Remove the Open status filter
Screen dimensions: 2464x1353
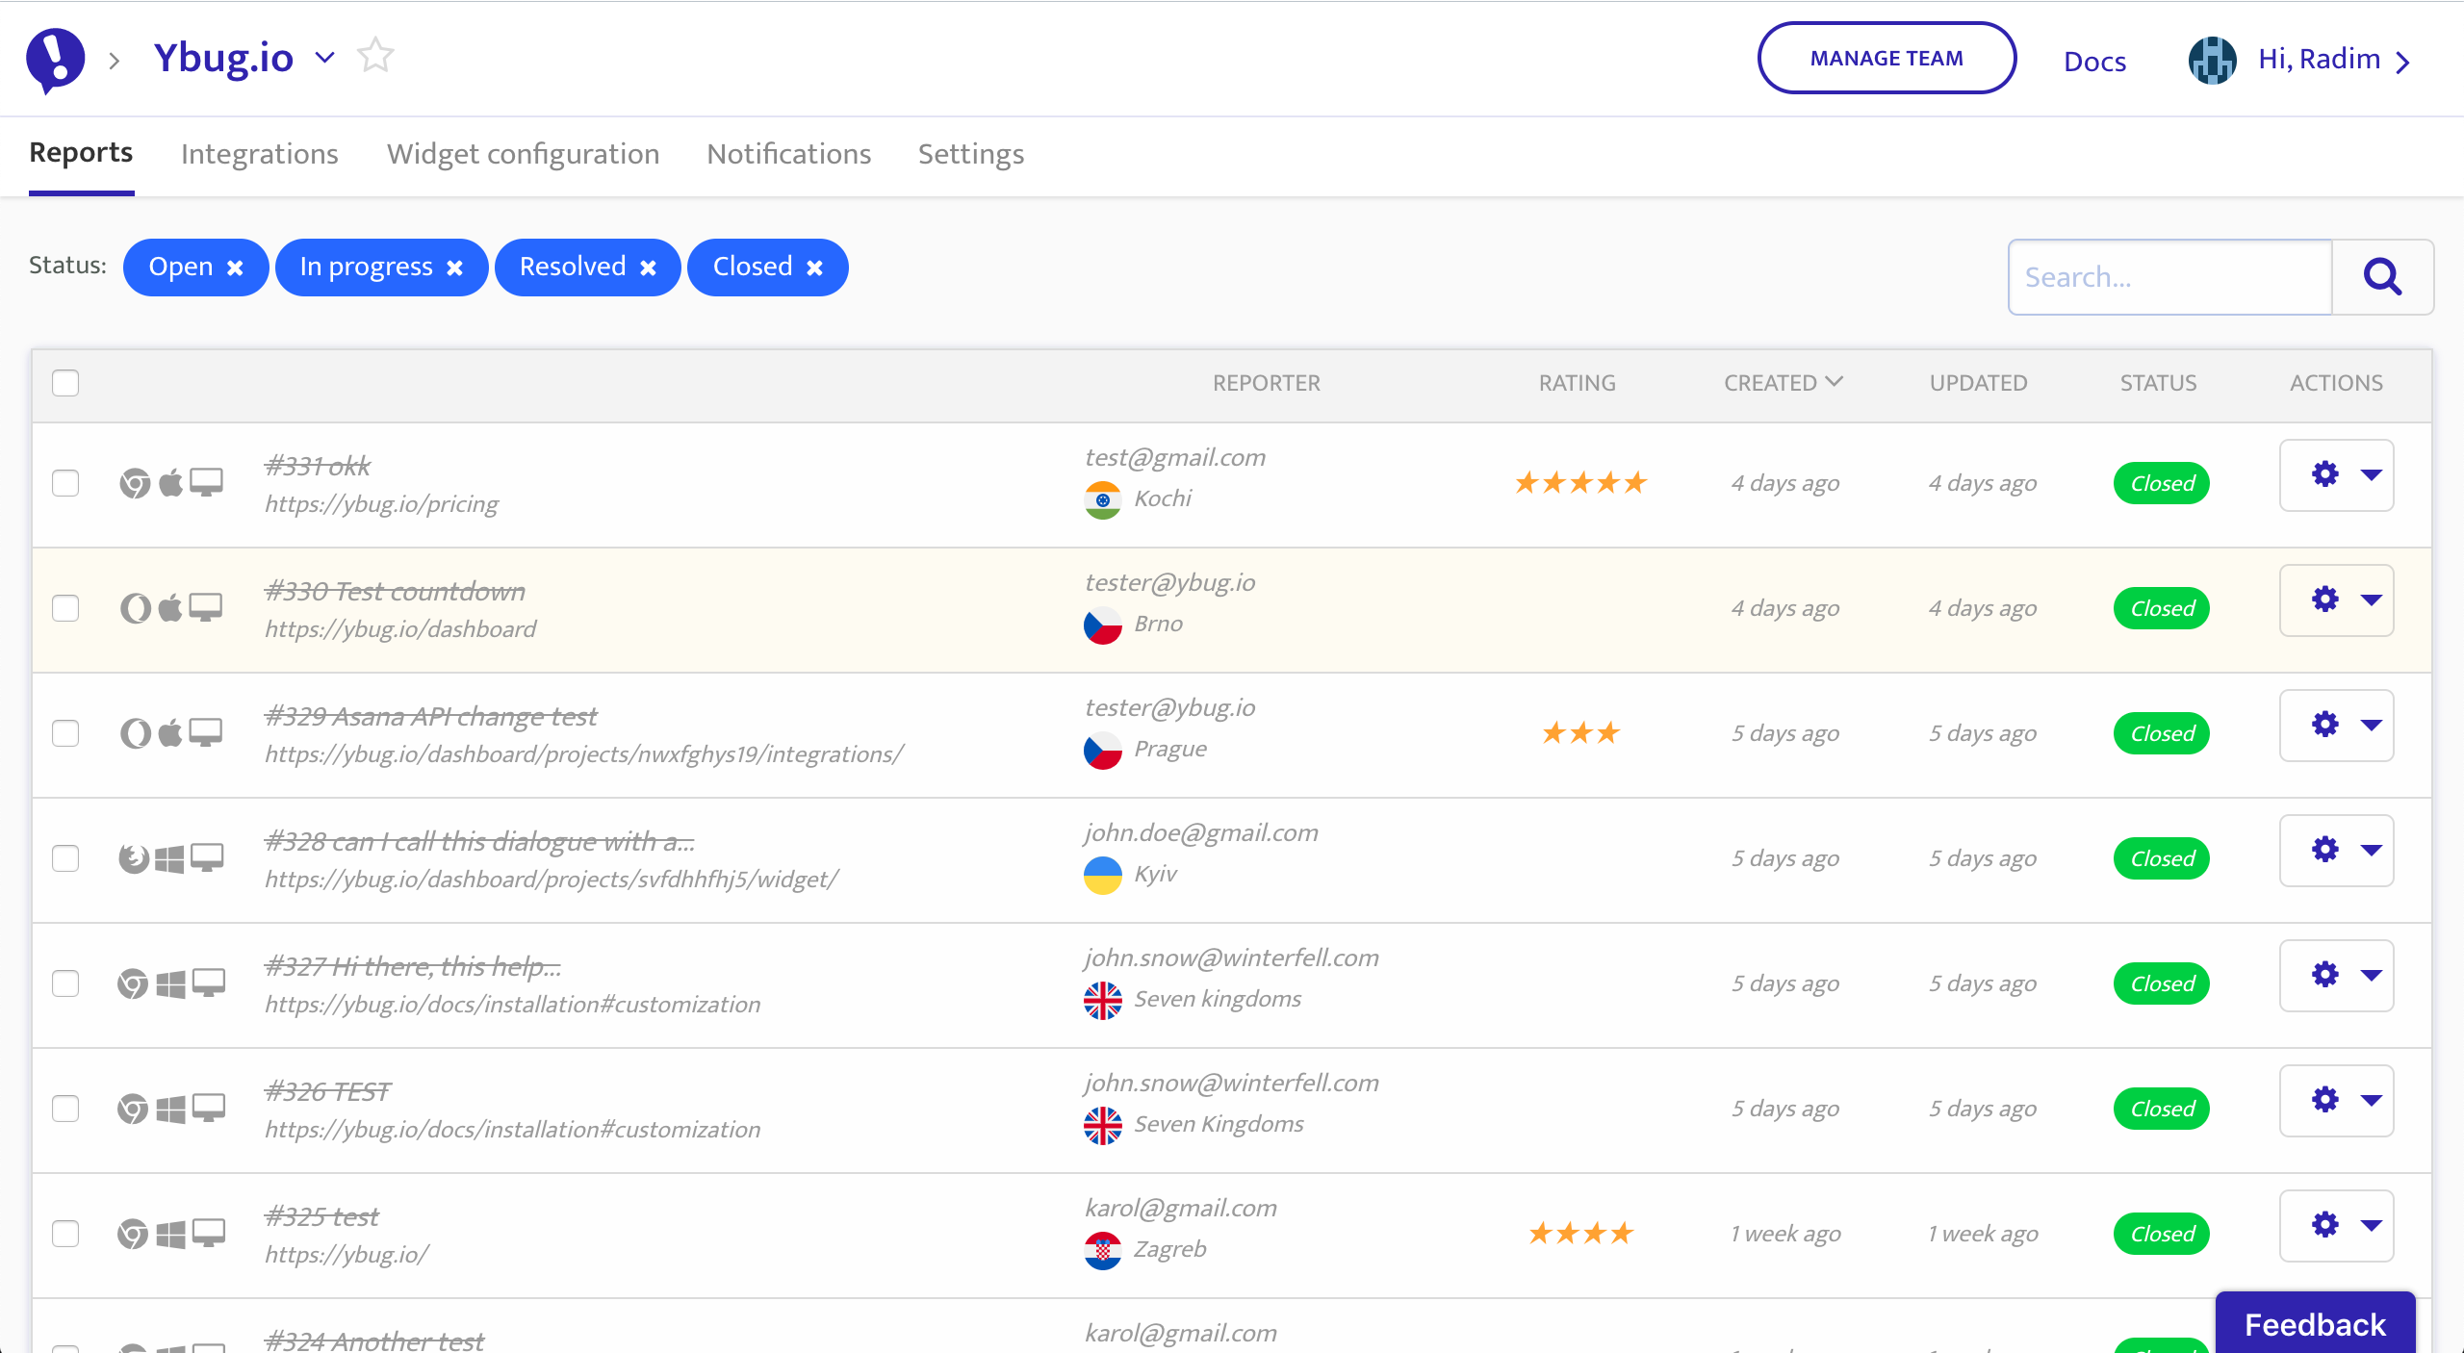point(235,268)
